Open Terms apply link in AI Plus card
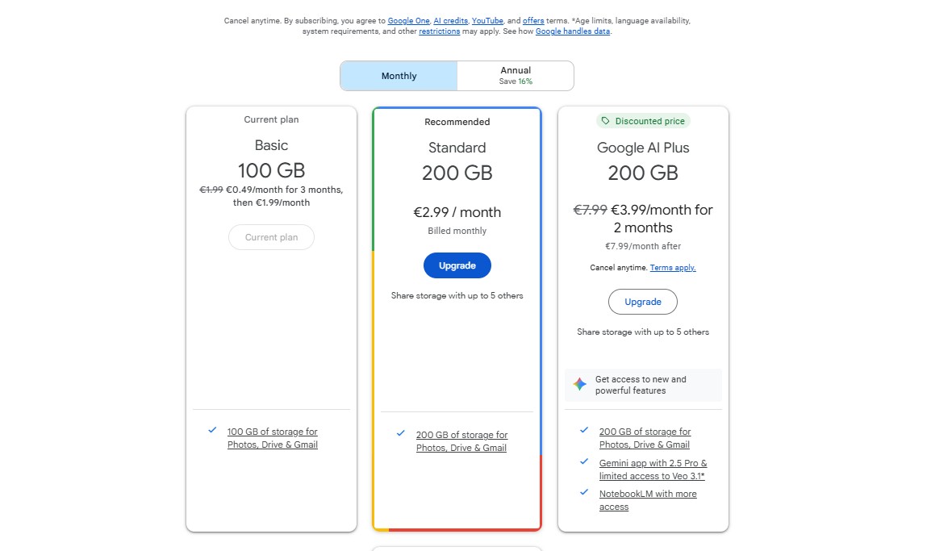 tap(673, 268)
